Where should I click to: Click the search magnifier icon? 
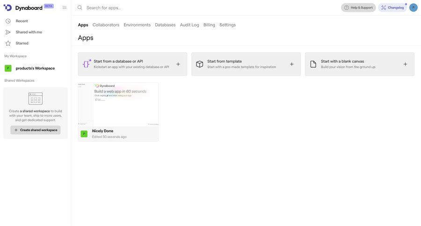(80, 7)
